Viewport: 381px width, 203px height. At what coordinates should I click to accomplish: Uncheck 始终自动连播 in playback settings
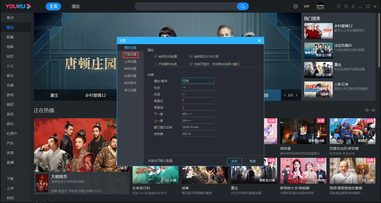pos(155,56)
